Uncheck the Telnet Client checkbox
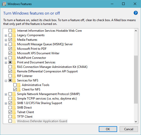The image size is (141, 135). (10, 112)
